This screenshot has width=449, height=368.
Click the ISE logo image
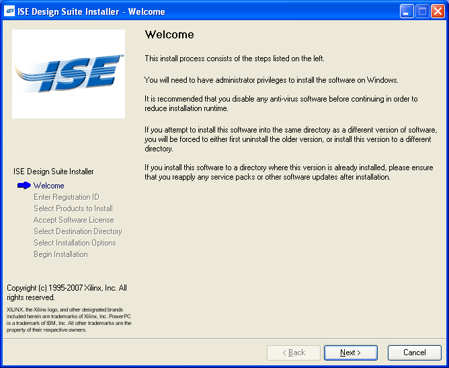pos(69,74)
